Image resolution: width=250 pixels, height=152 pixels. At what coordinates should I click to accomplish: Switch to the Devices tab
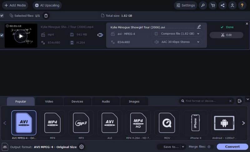pyautogui.click(x=77, y=101)
